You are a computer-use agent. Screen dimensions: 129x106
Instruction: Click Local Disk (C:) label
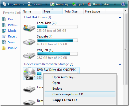click(x=47, y=23)
